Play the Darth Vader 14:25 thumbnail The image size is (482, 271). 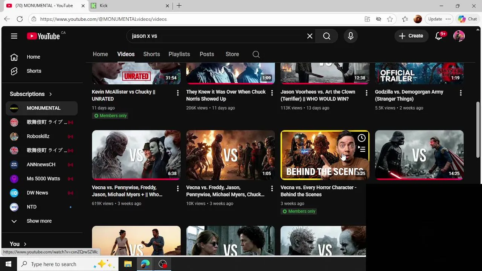(x=419, y=155)
